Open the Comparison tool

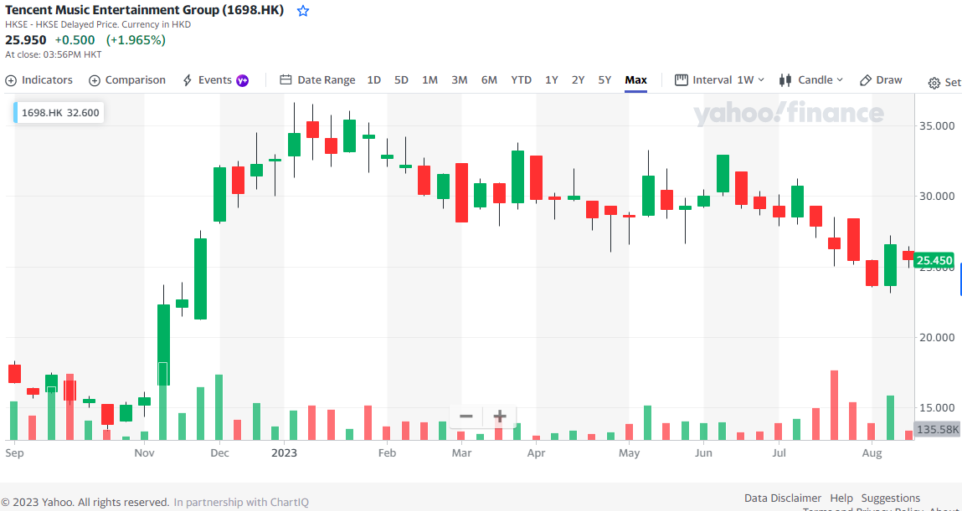[127, 80]
